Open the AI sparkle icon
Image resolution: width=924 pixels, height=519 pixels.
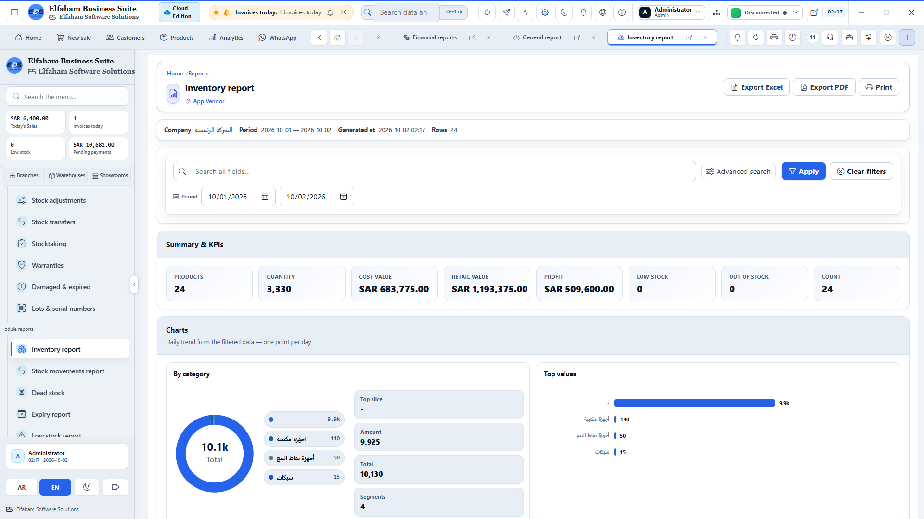[868, 37]
